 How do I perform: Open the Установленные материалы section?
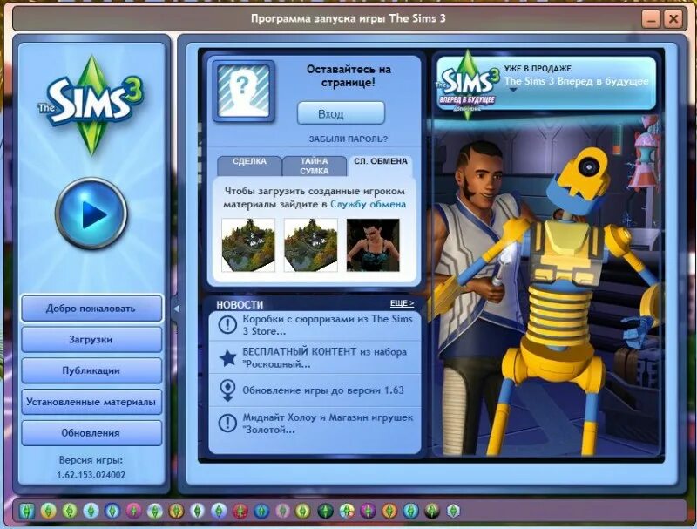[x=91, y=402]
